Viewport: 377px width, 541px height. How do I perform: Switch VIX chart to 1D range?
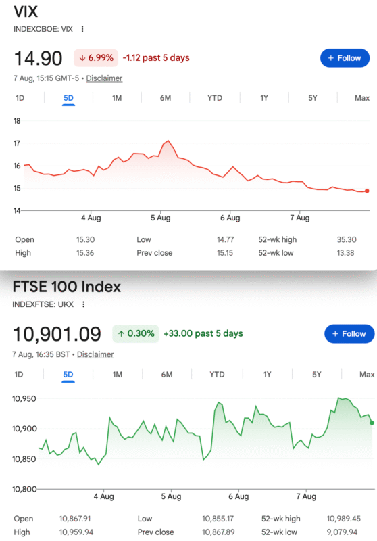click(20, 98)
